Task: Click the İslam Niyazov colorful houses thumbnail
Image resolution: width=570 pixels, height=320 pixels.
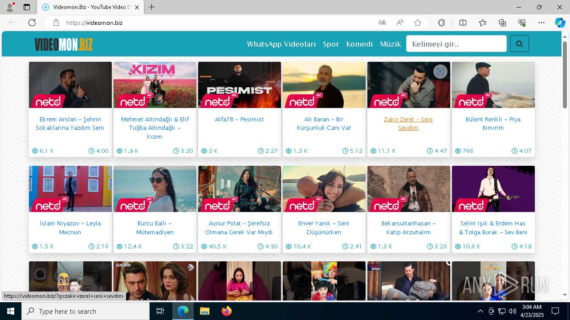Action: tap(70, 189)
